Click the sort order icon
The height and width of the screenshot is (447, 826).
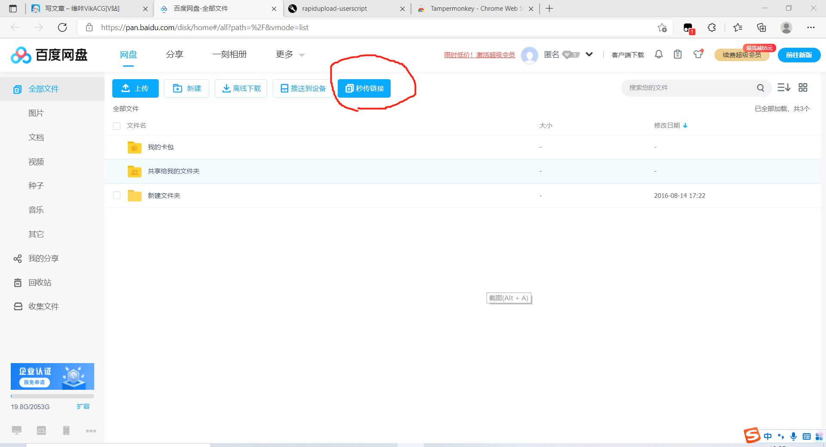(x=783, y=88)
